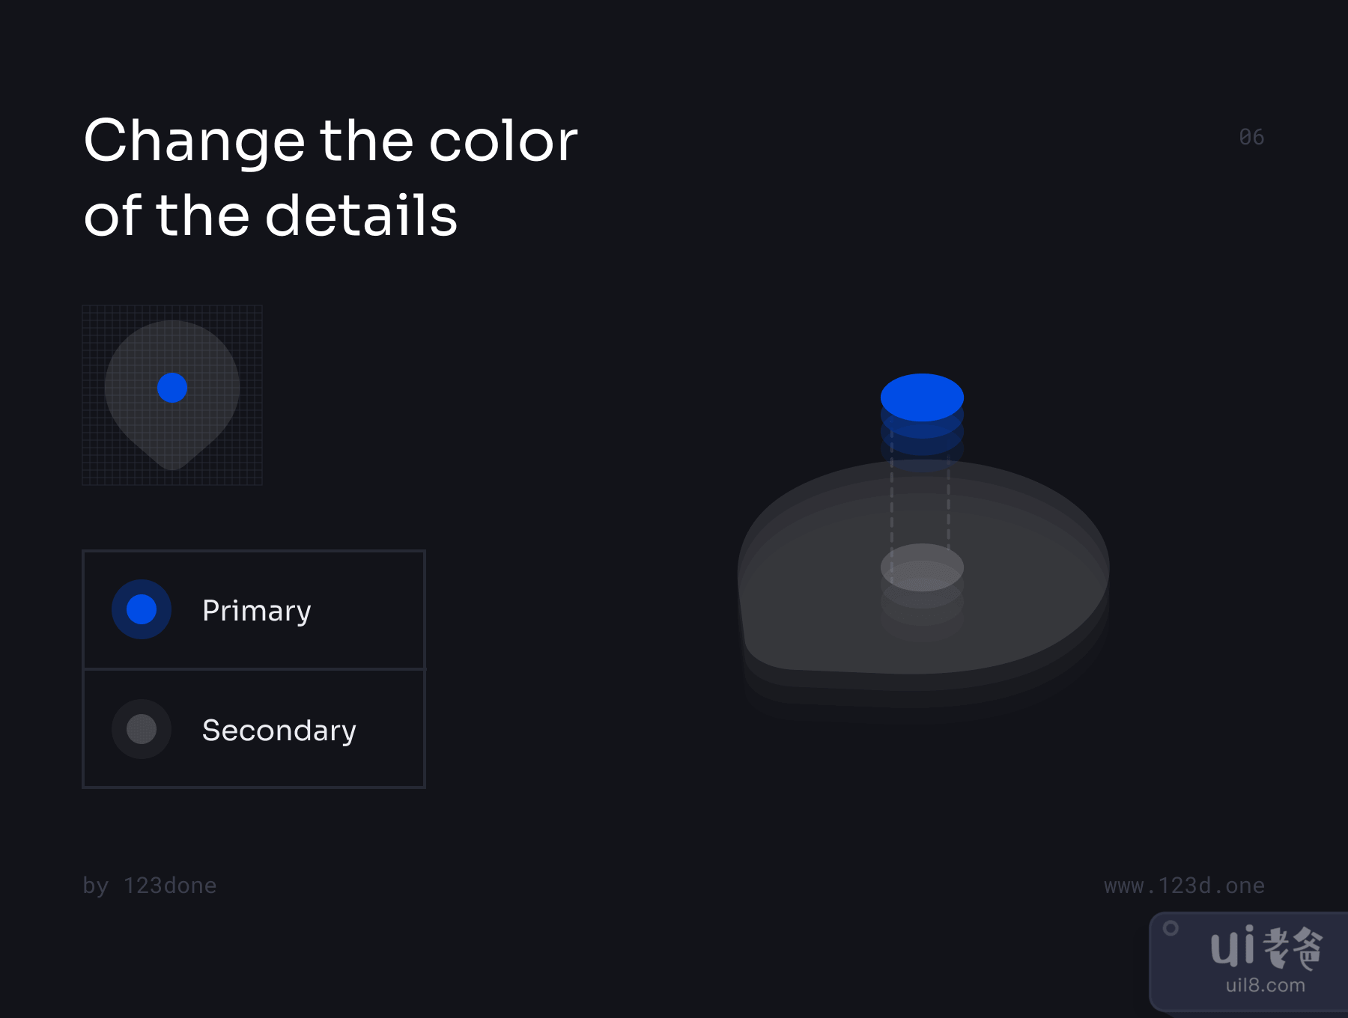The height and width of the screenshot is (1018, 1348).
Task: Select the gray Secondary color swatch
Action: [142, 729]
